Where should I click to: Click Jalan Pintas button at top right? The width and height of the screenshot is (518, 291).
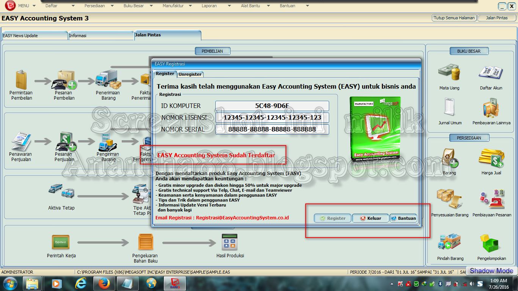pos(497,18)
